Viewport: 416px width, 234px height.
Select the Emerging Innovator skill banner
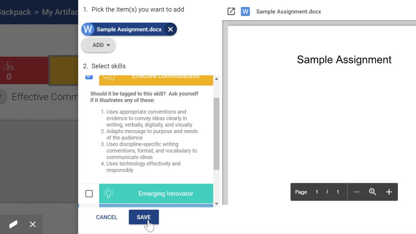pyautogui.click(x=166, y=194)
